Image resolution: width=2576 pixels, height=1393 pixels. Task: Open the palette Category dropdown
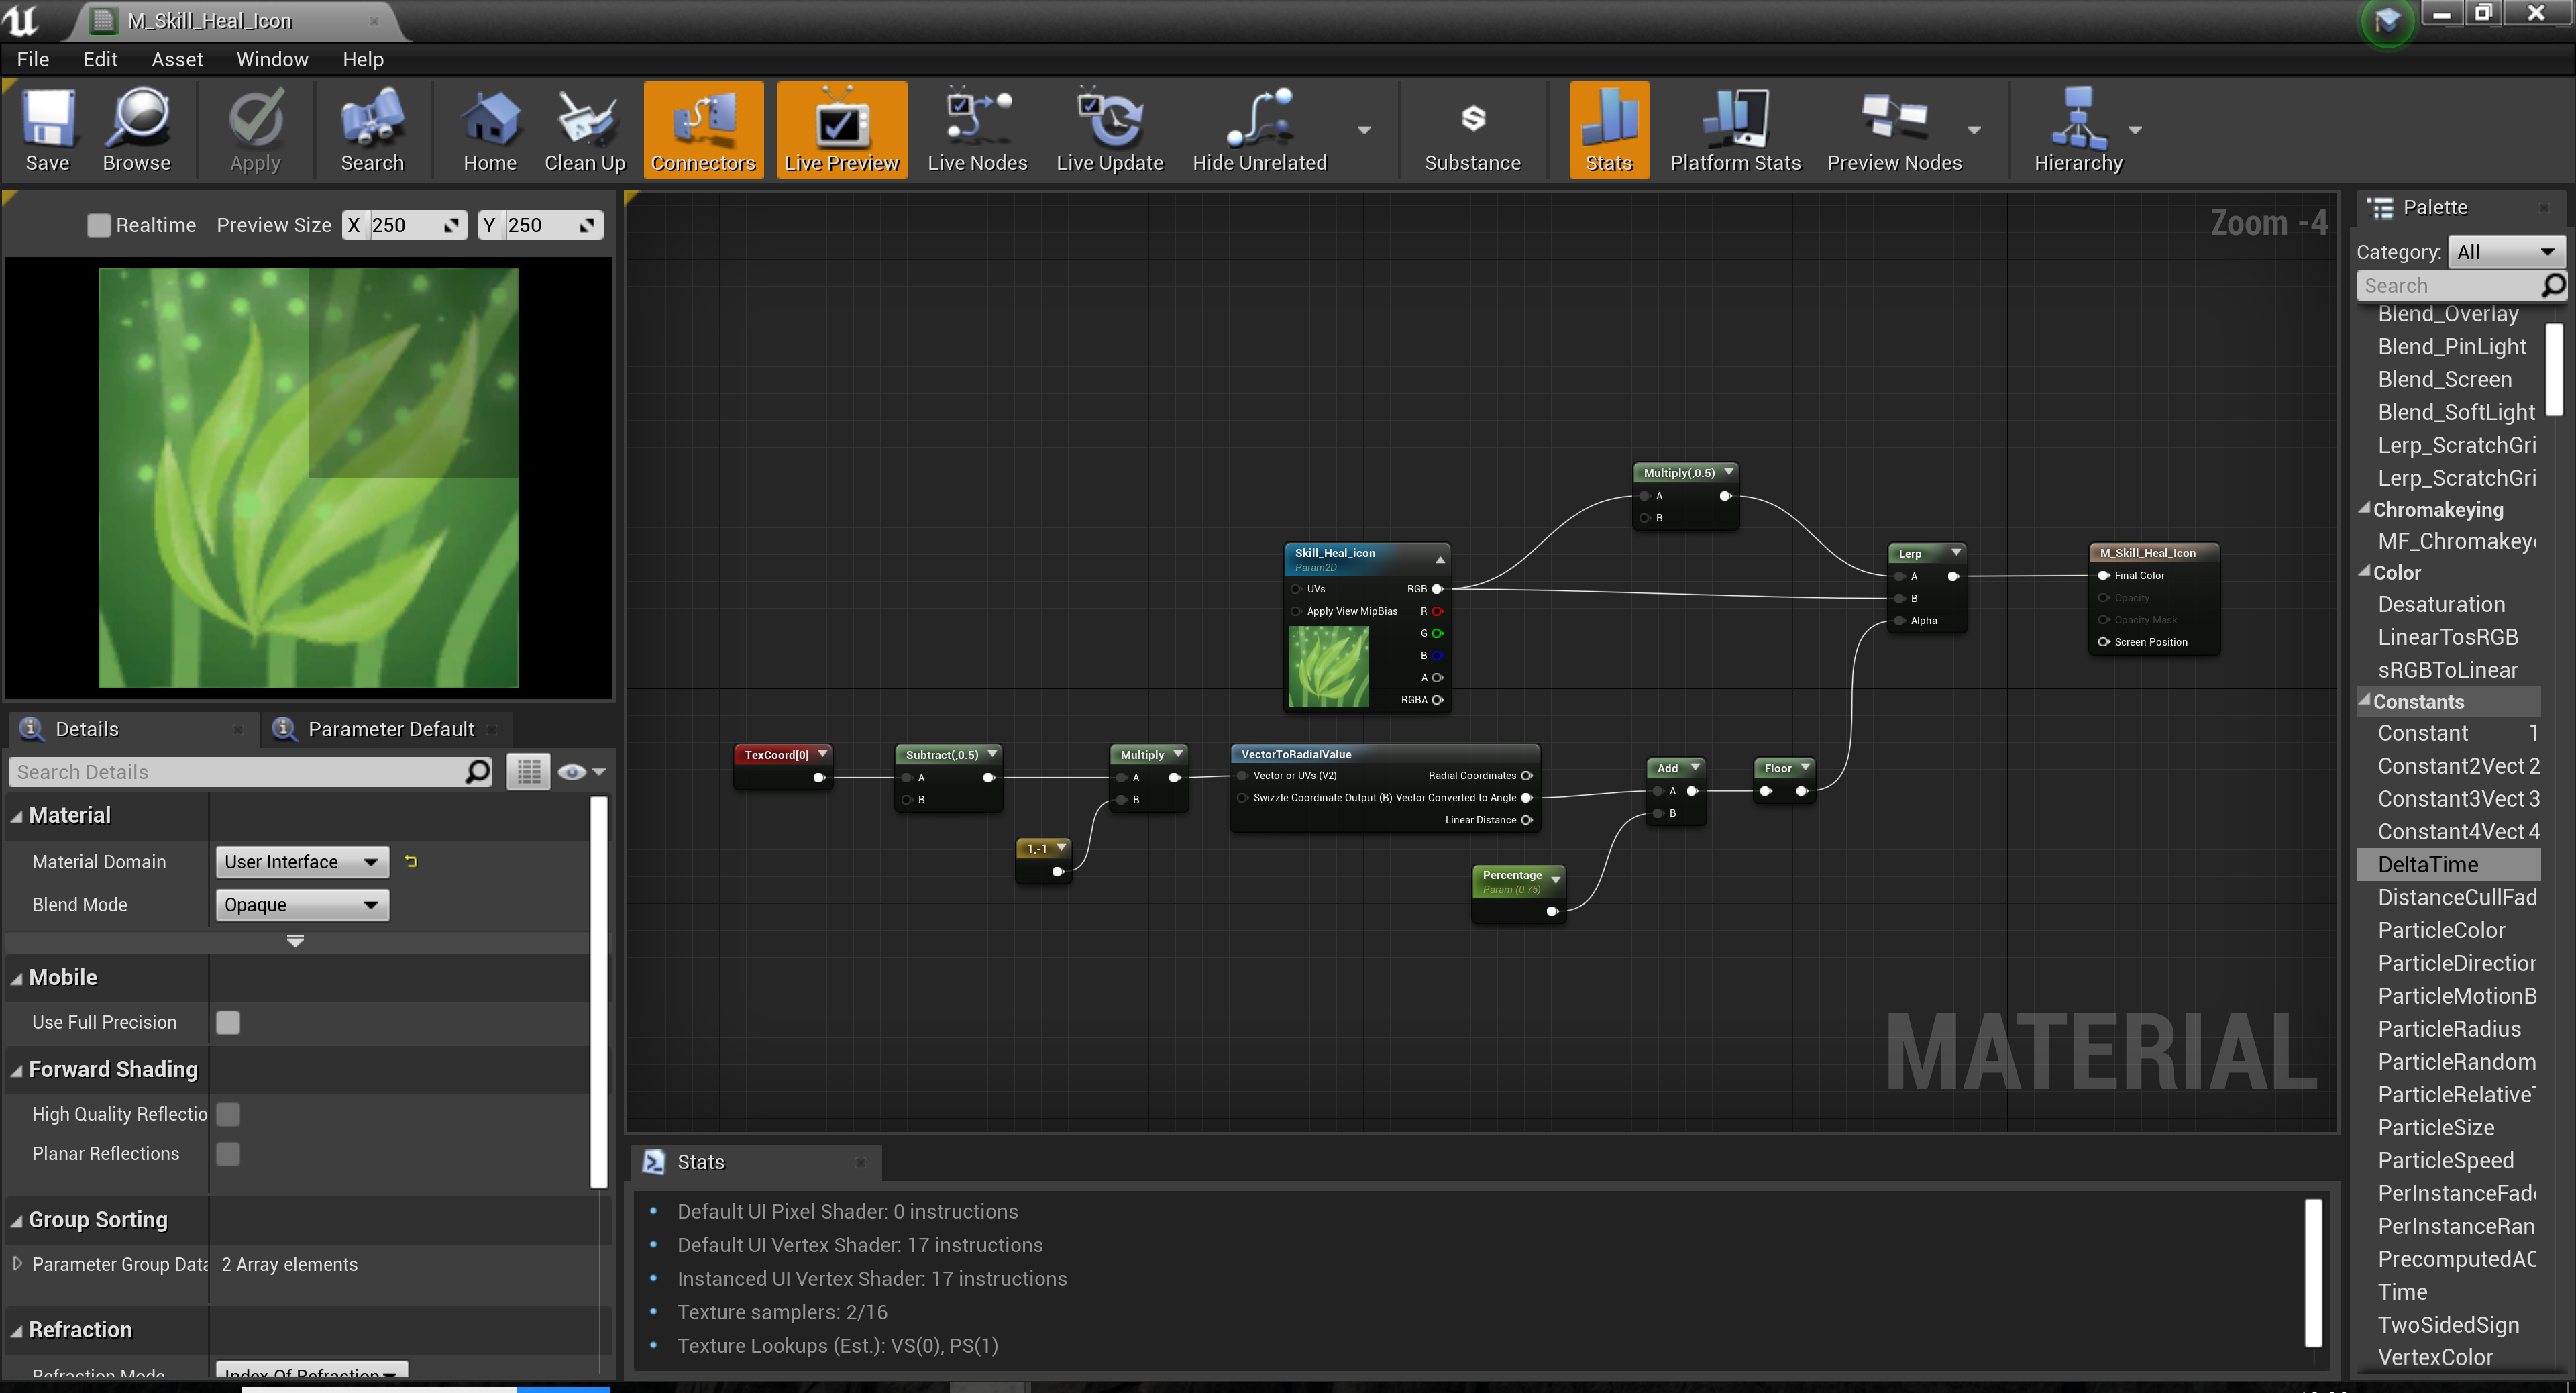coord(2504,252)
